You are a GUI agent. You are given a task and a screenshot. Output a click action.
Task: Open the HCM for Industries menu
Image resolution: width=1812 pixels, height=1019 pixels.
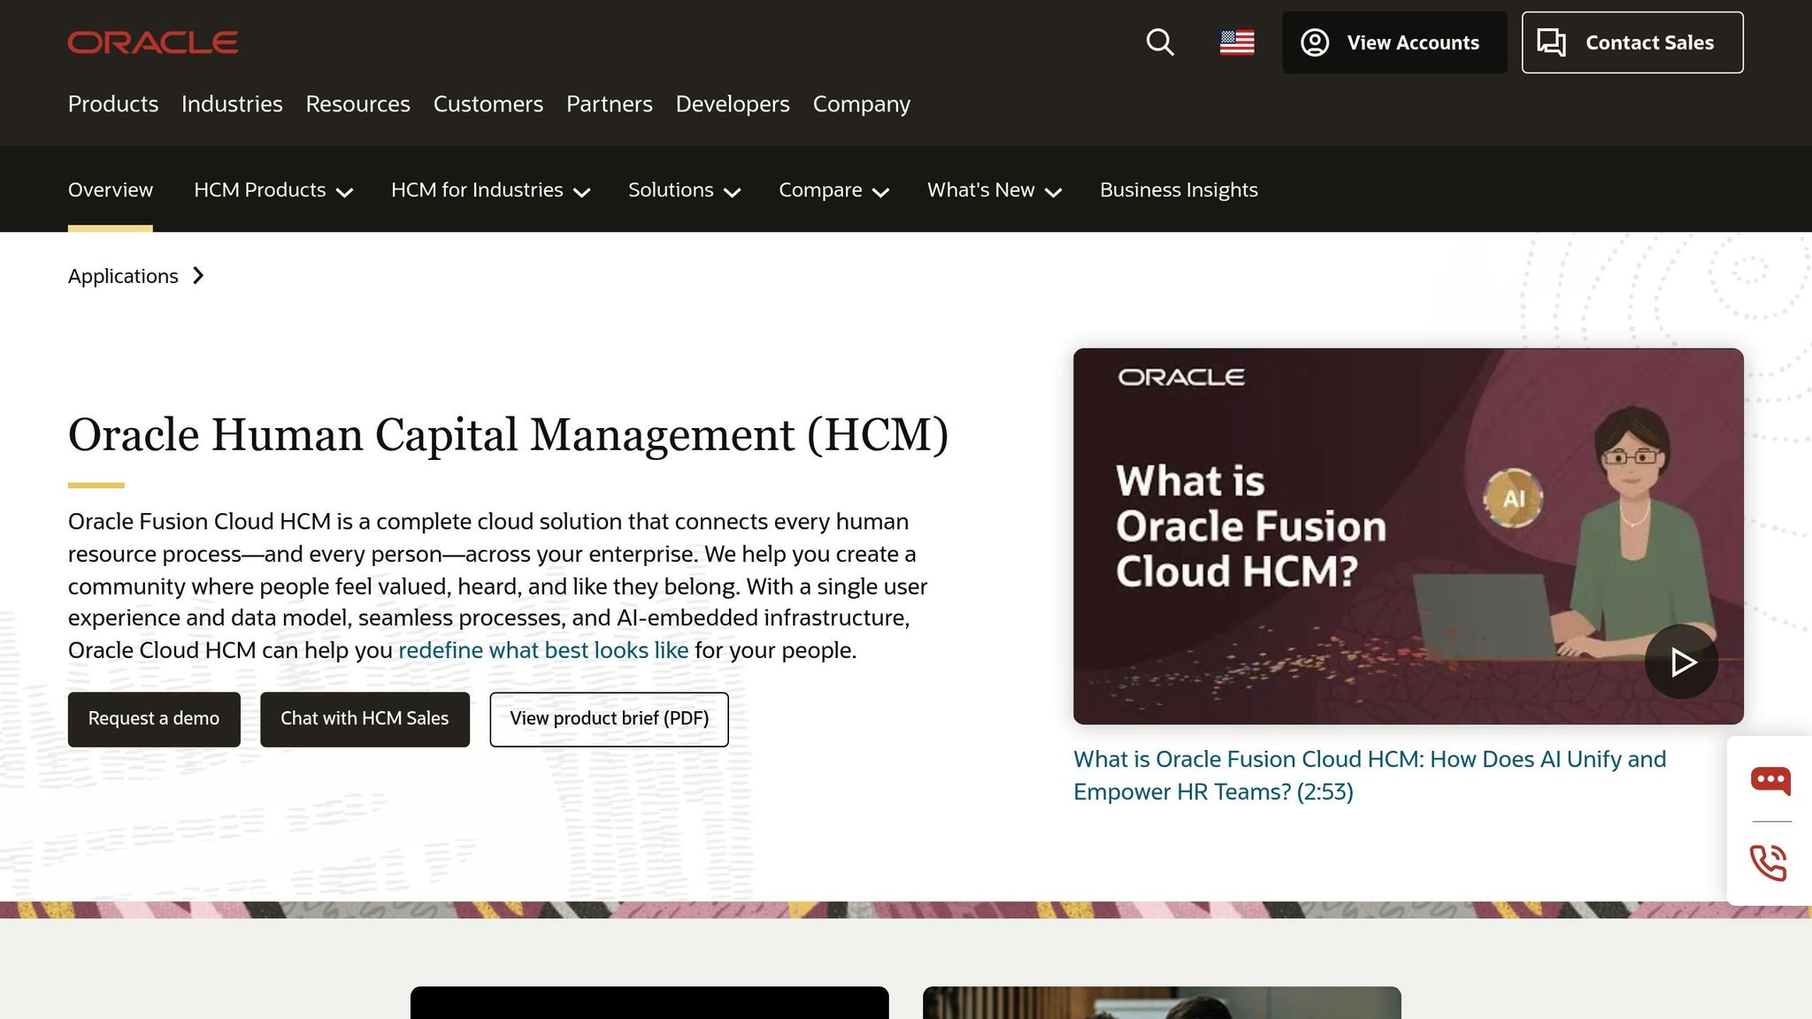[489, 190]
